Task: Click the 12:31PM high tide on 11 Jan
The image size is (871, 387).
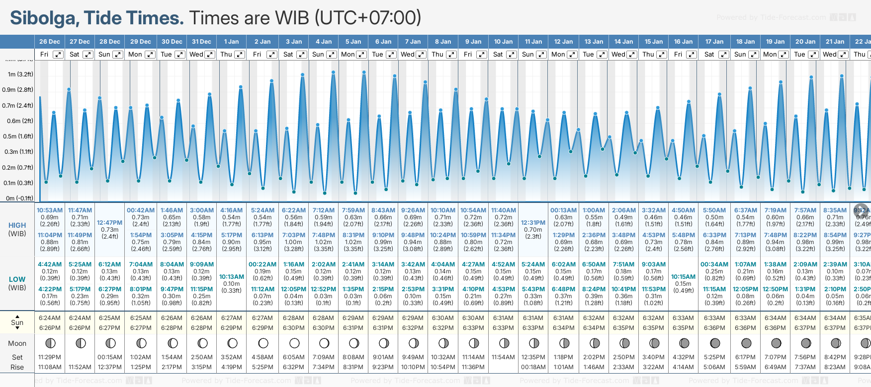Action: click(x=533, y=223)
